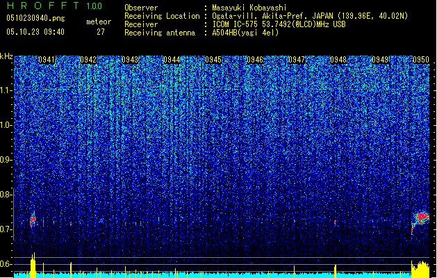The image size is (437, 278).
Task: Click the Observer label
Action: click(x=141, y=8)
